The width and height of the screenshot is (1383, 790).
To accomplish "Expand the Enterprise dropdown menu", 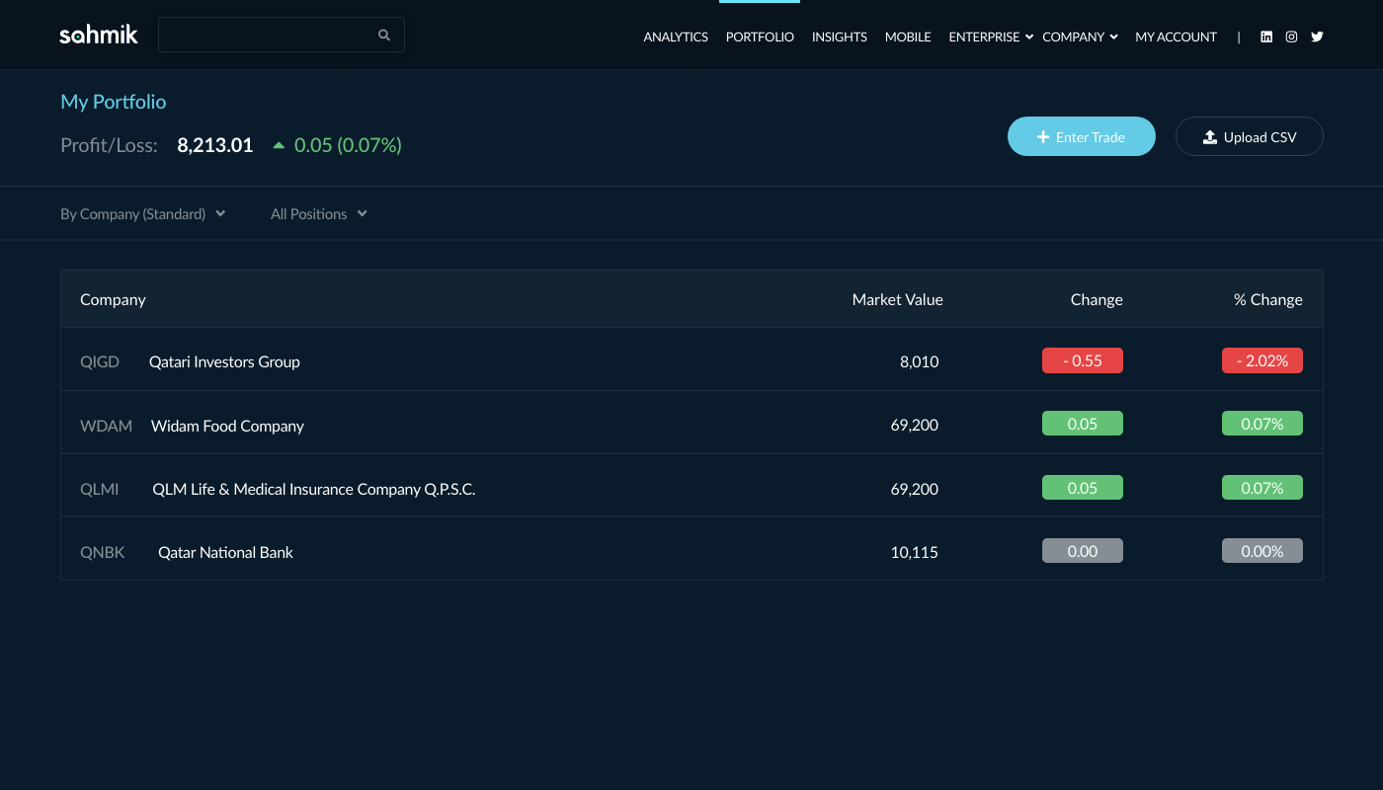I will point(991,37).
